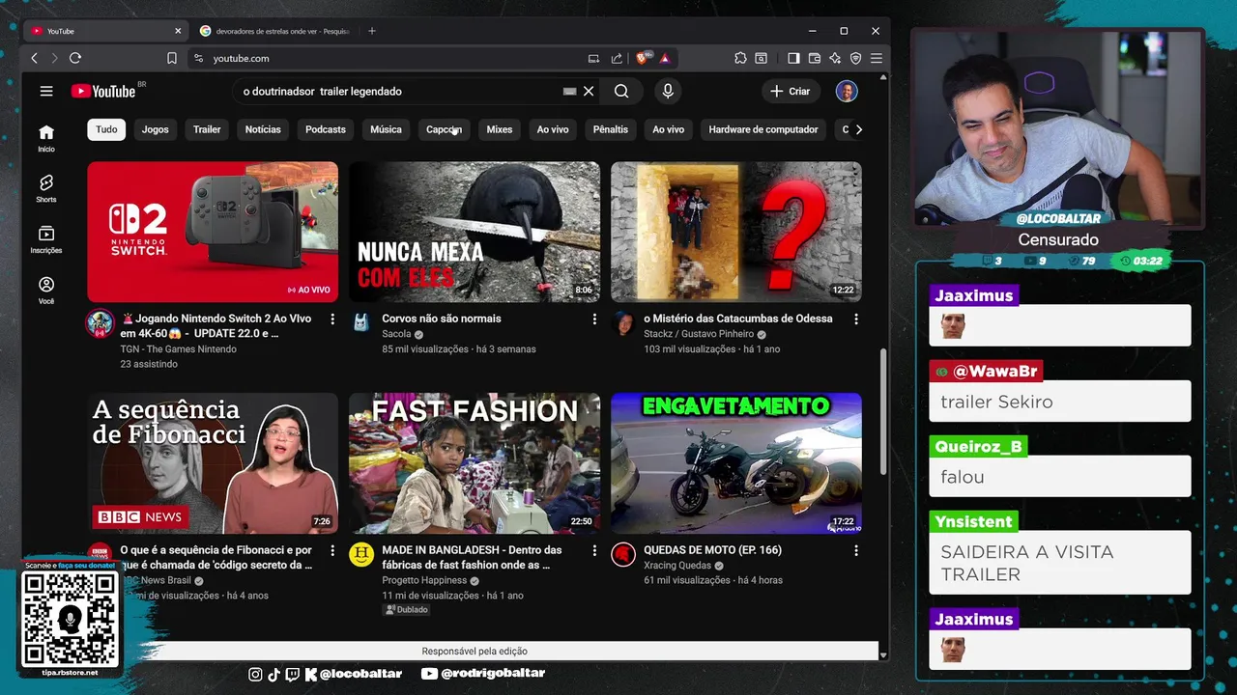This screenshot has height=695, width=1237.
Task: Open more options for Fibonacci video
Action: 332,550
